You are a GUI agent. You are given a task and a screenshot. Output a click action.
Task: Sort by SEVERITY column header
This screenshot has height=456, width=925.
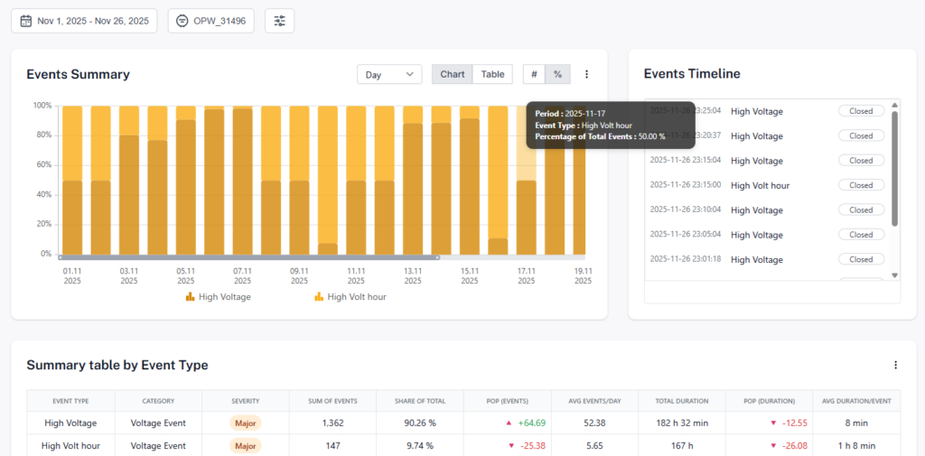(x=246, y=401)
